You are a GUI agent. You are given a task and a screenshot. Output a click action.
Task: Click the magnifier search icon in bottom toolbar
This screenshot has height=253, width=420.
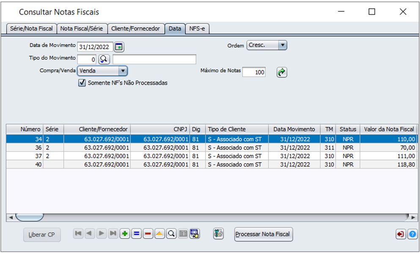(x=171, y=234)
